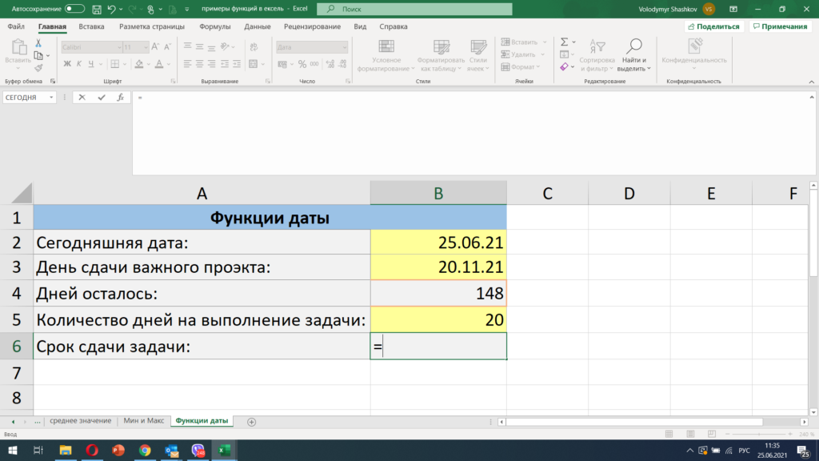Open sheet tab среднее значение
819x461 pixels.
point(81,421)
